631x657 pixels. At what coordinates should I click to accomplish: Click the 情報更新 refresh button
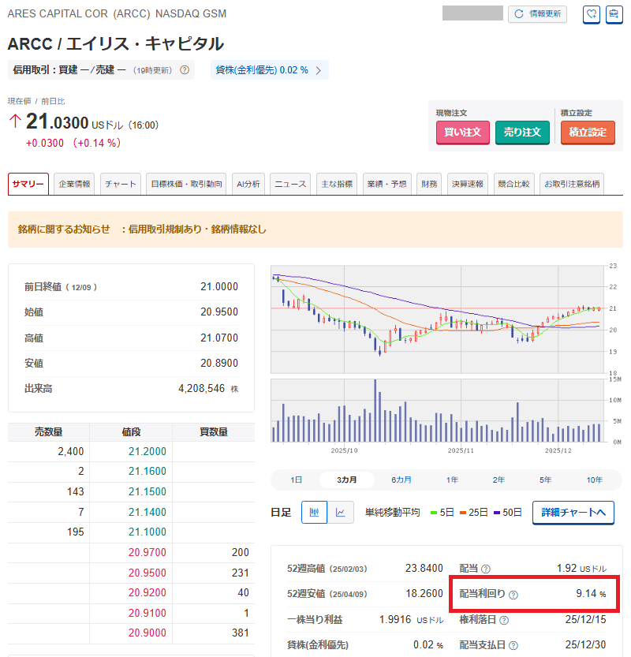click(537, 14)
